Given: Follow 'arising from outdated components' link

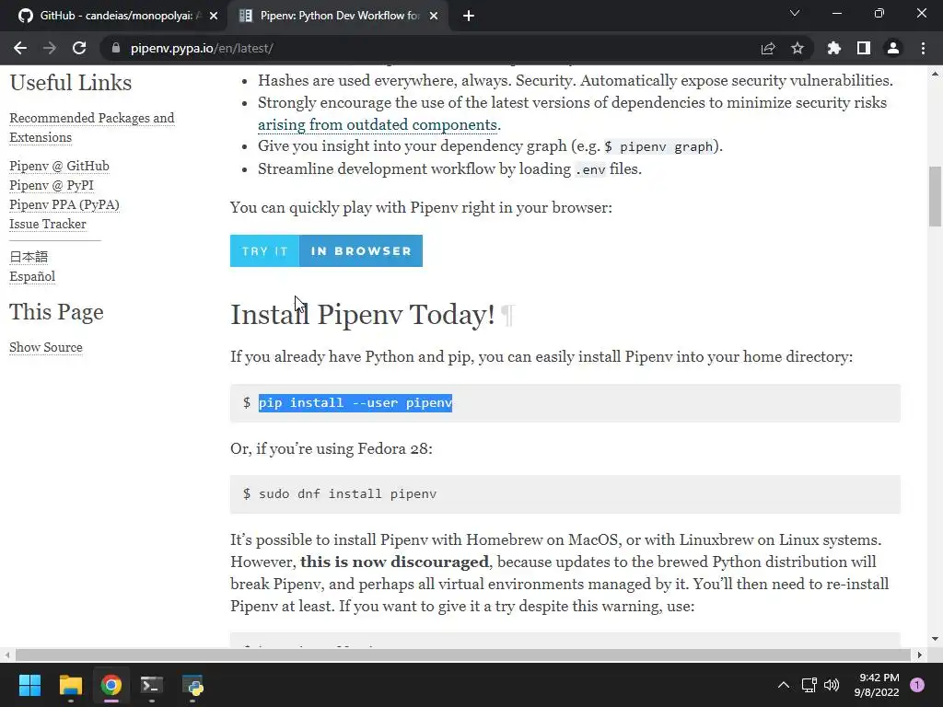Looking at the screenshot, I should (x=377, y=124).
